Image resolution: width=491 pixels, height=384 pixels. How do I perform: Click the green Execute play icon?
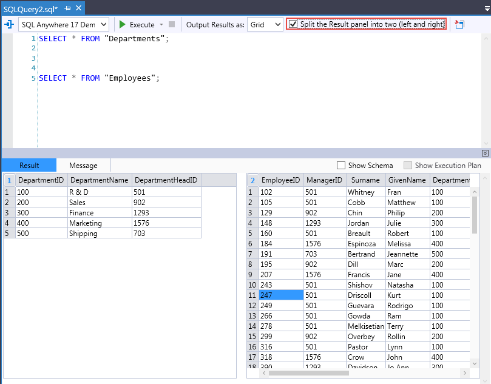122,25
